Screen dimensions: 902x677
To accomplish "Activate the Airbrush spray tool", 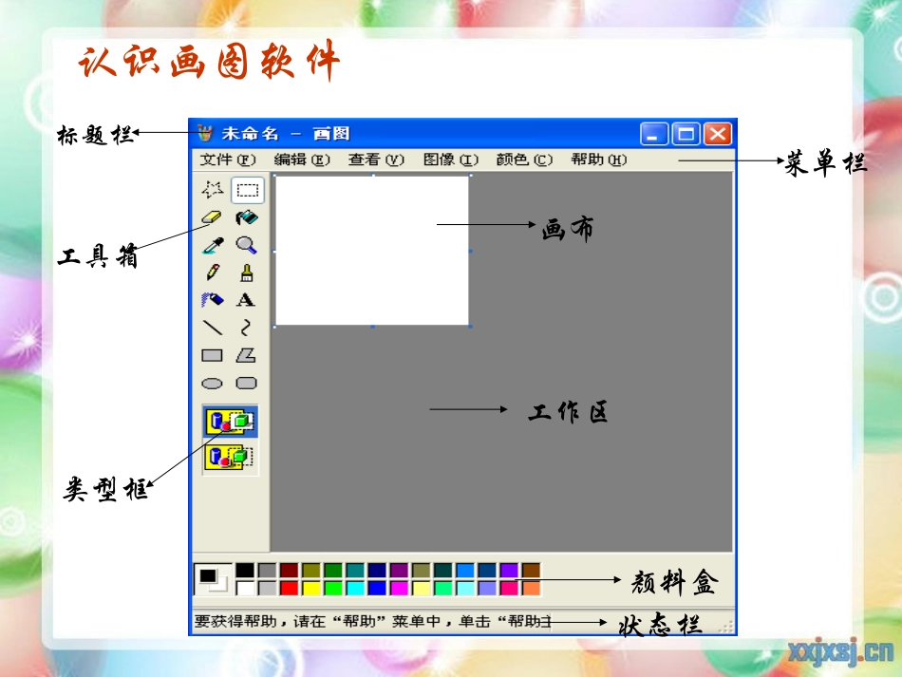I will tap(213, 300).
